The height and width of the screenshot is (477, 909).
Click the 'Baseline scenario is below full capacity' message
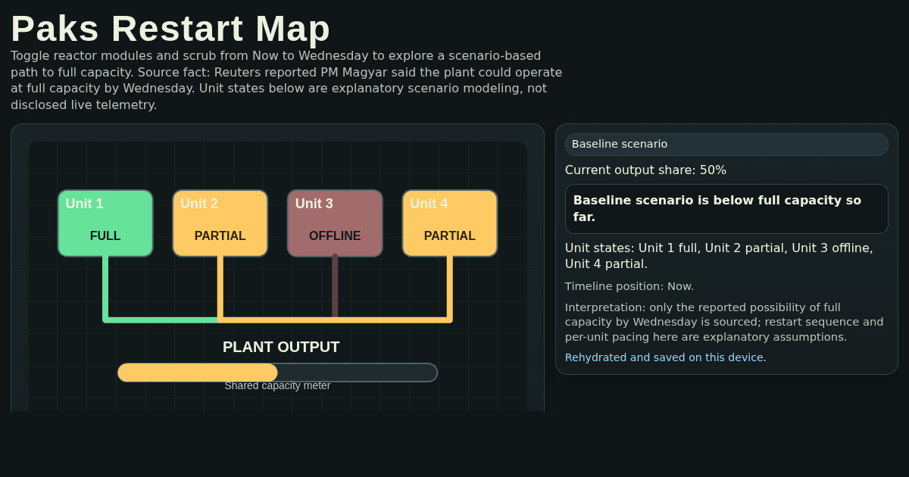[726, 209]
